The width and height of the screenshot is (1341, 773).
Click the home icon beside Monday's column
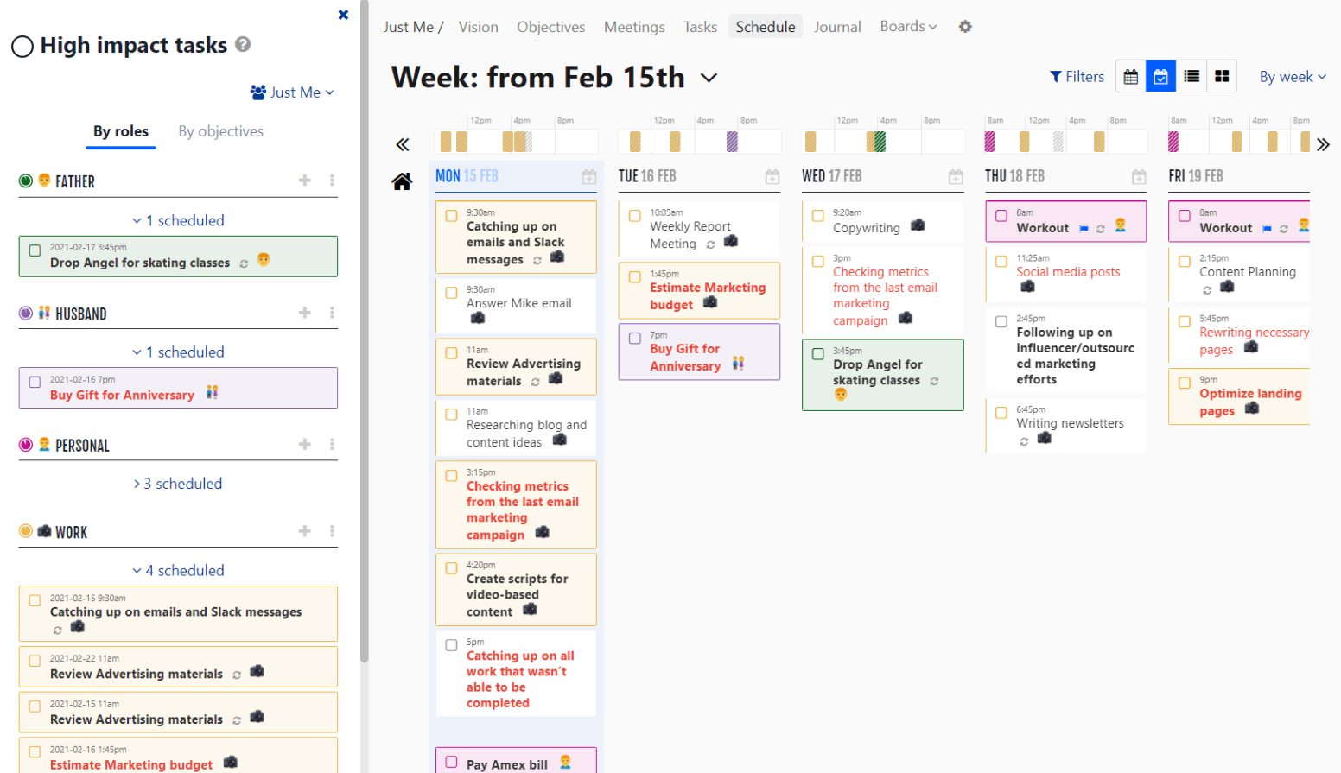coord(403,181)
